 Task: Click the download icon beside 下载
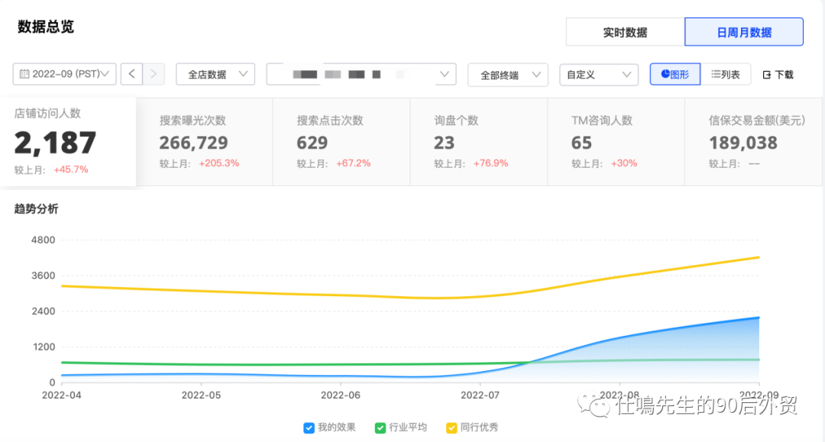click(x=768, y=74)
